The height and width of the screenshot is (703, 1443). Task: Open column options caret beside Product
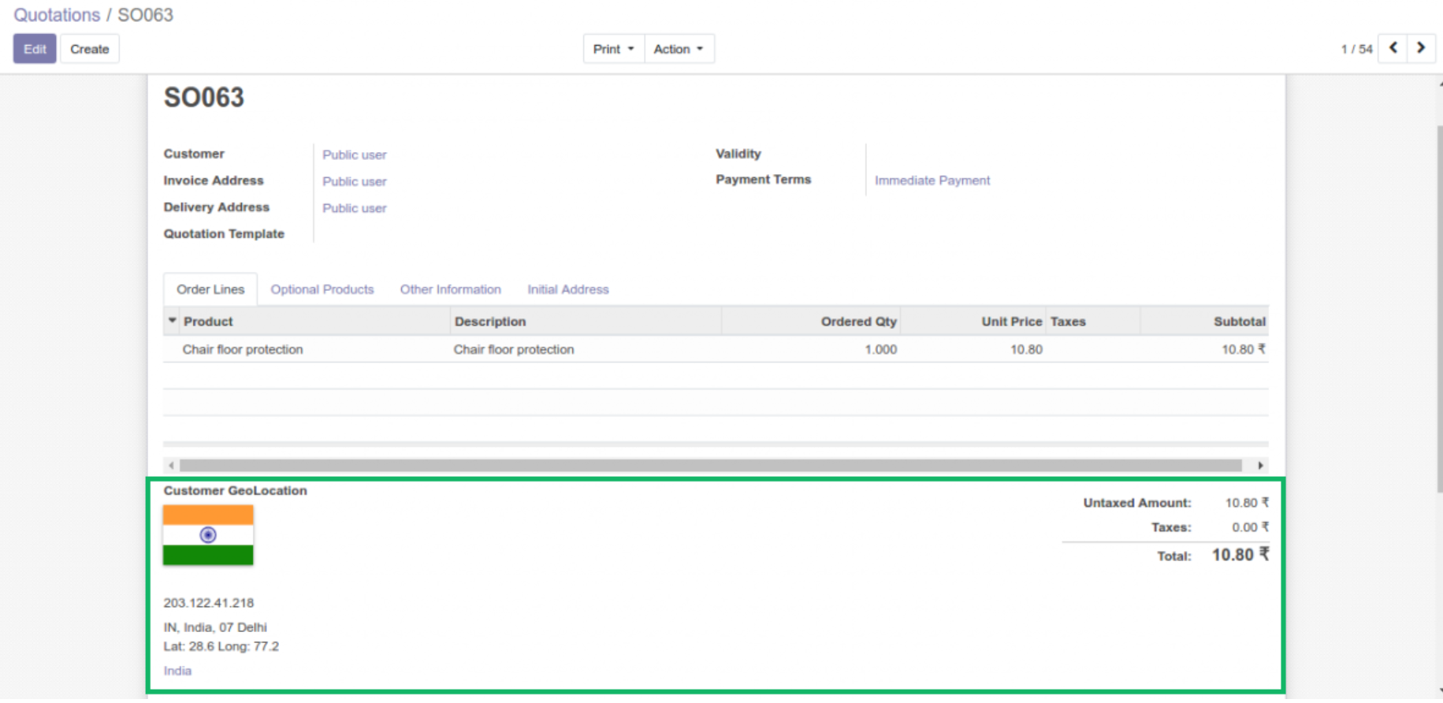pos(173,321)
